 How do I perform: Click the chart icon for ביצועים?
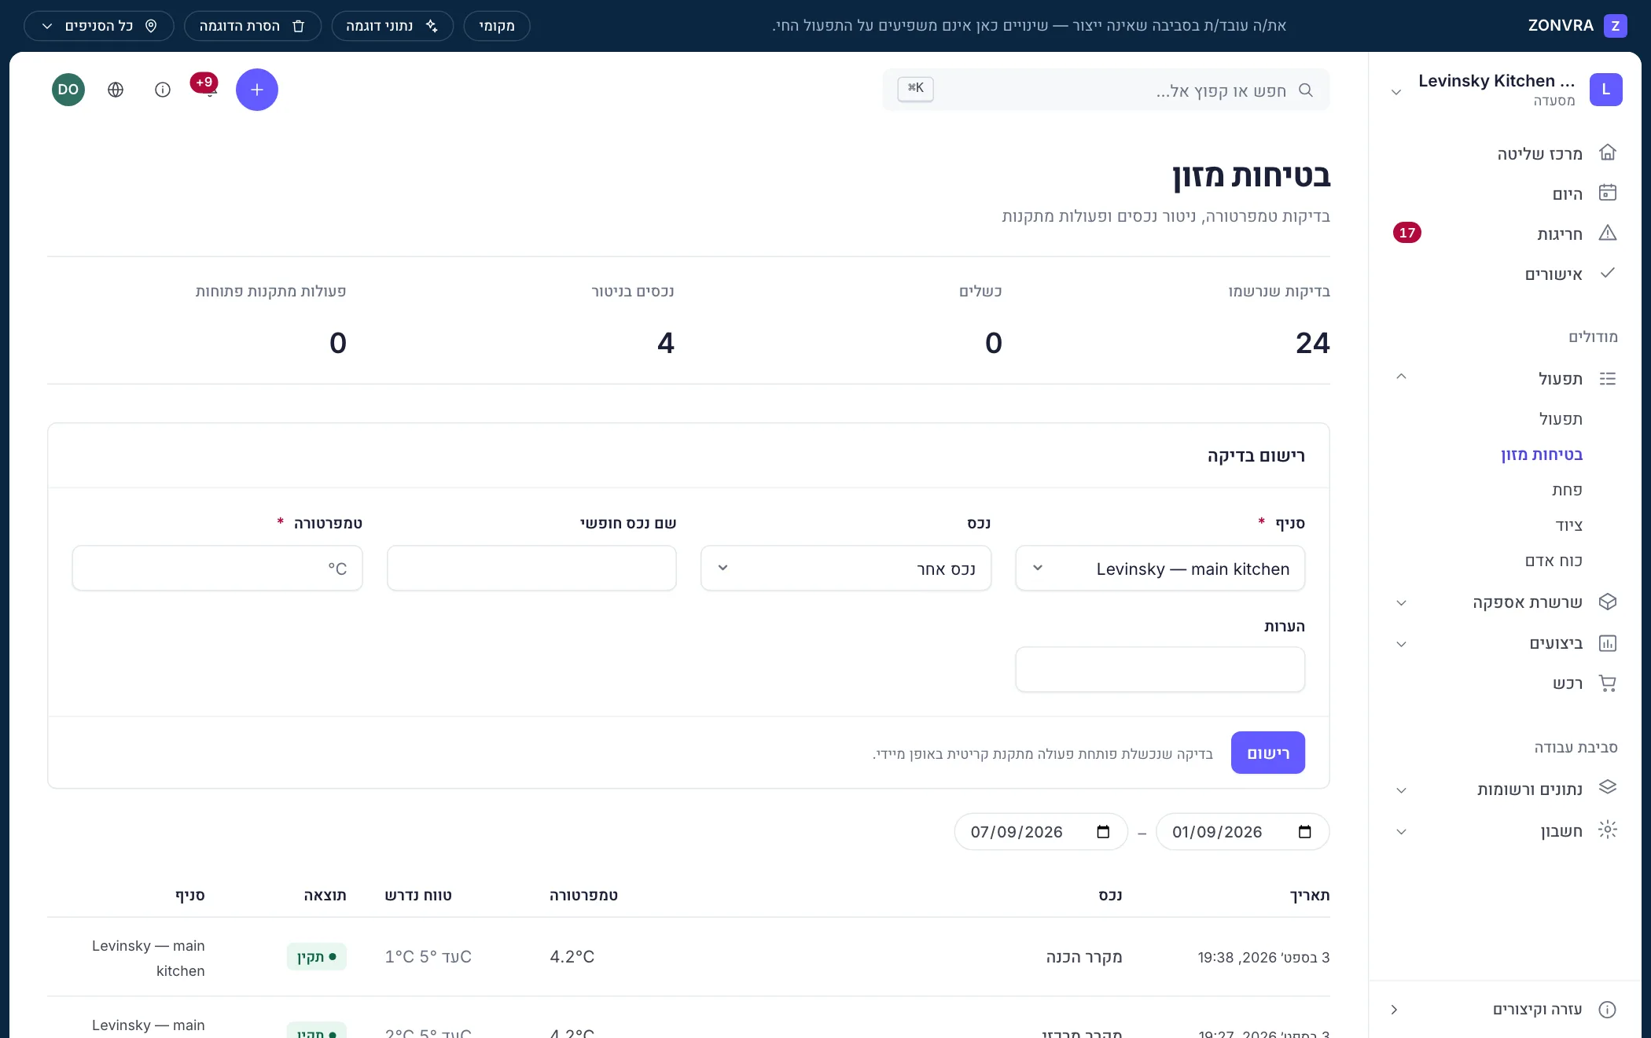1608,643
